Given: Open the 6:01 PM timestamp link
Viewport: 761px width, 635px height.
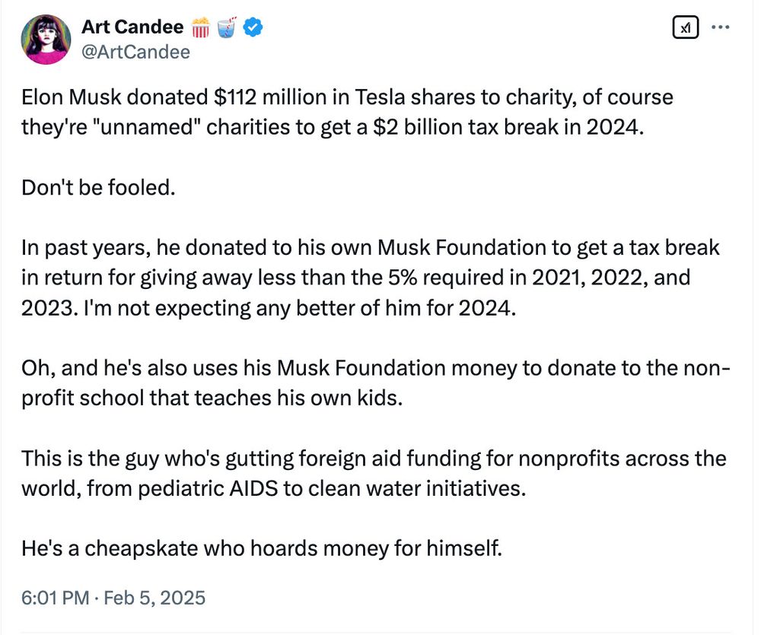Looking at the screenshot, I should (x=55, y=598).
